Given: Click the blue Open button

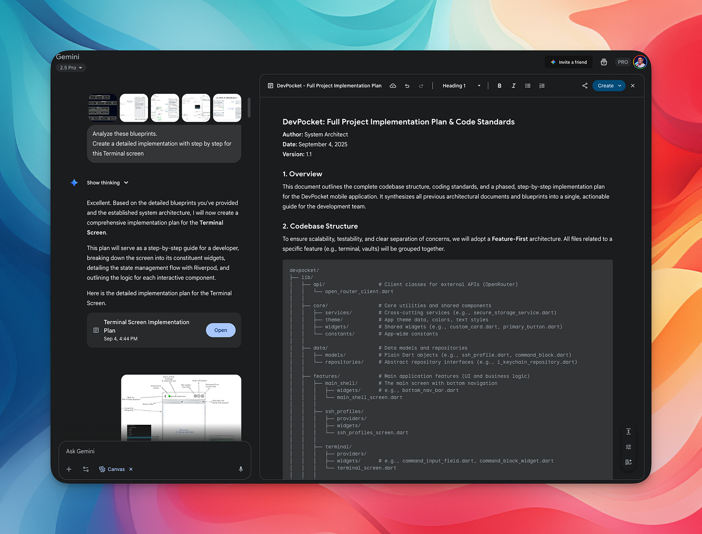Looking at the screenshot, I should [221, 330].
